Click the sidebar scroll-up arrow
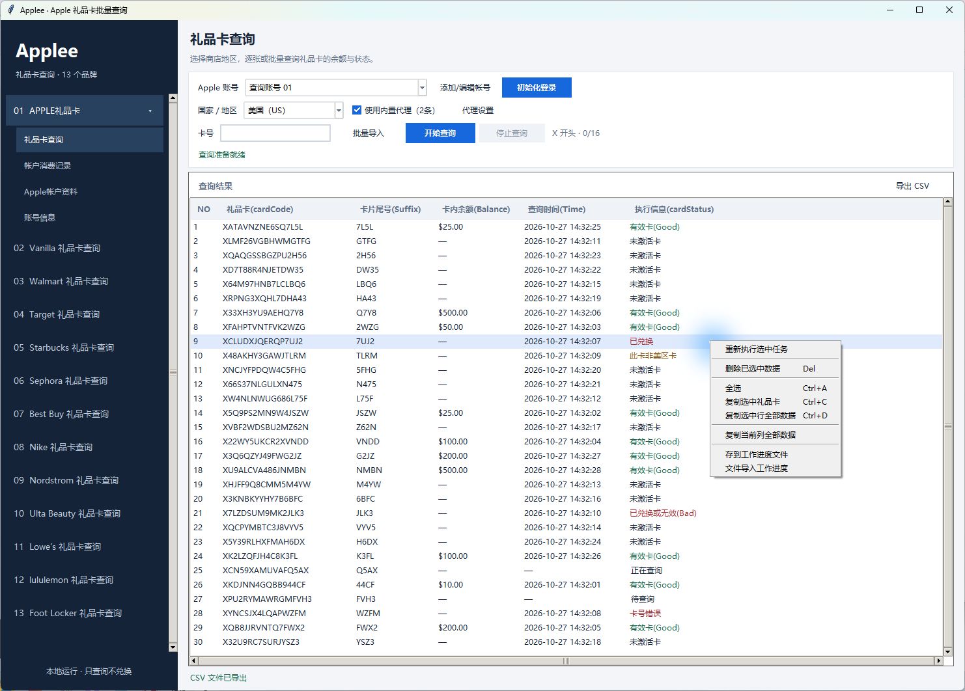Screen dimensions: 965x691 coord(173,98)
